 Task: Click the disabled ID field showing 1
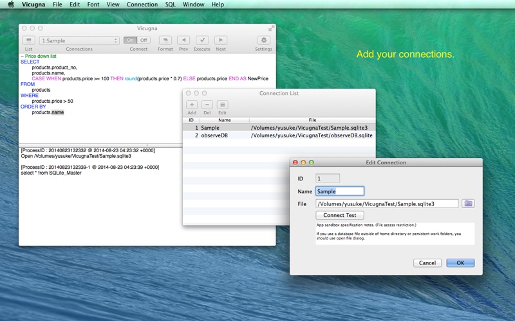328,178
